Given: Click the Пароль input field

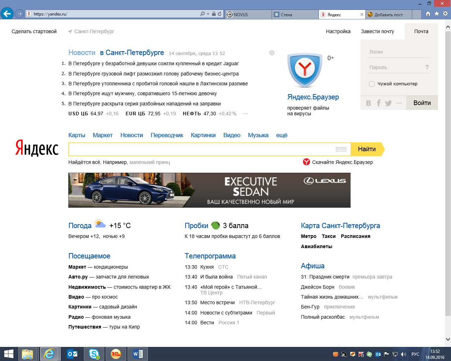Looking at the screenshot, I should point(395,67).
